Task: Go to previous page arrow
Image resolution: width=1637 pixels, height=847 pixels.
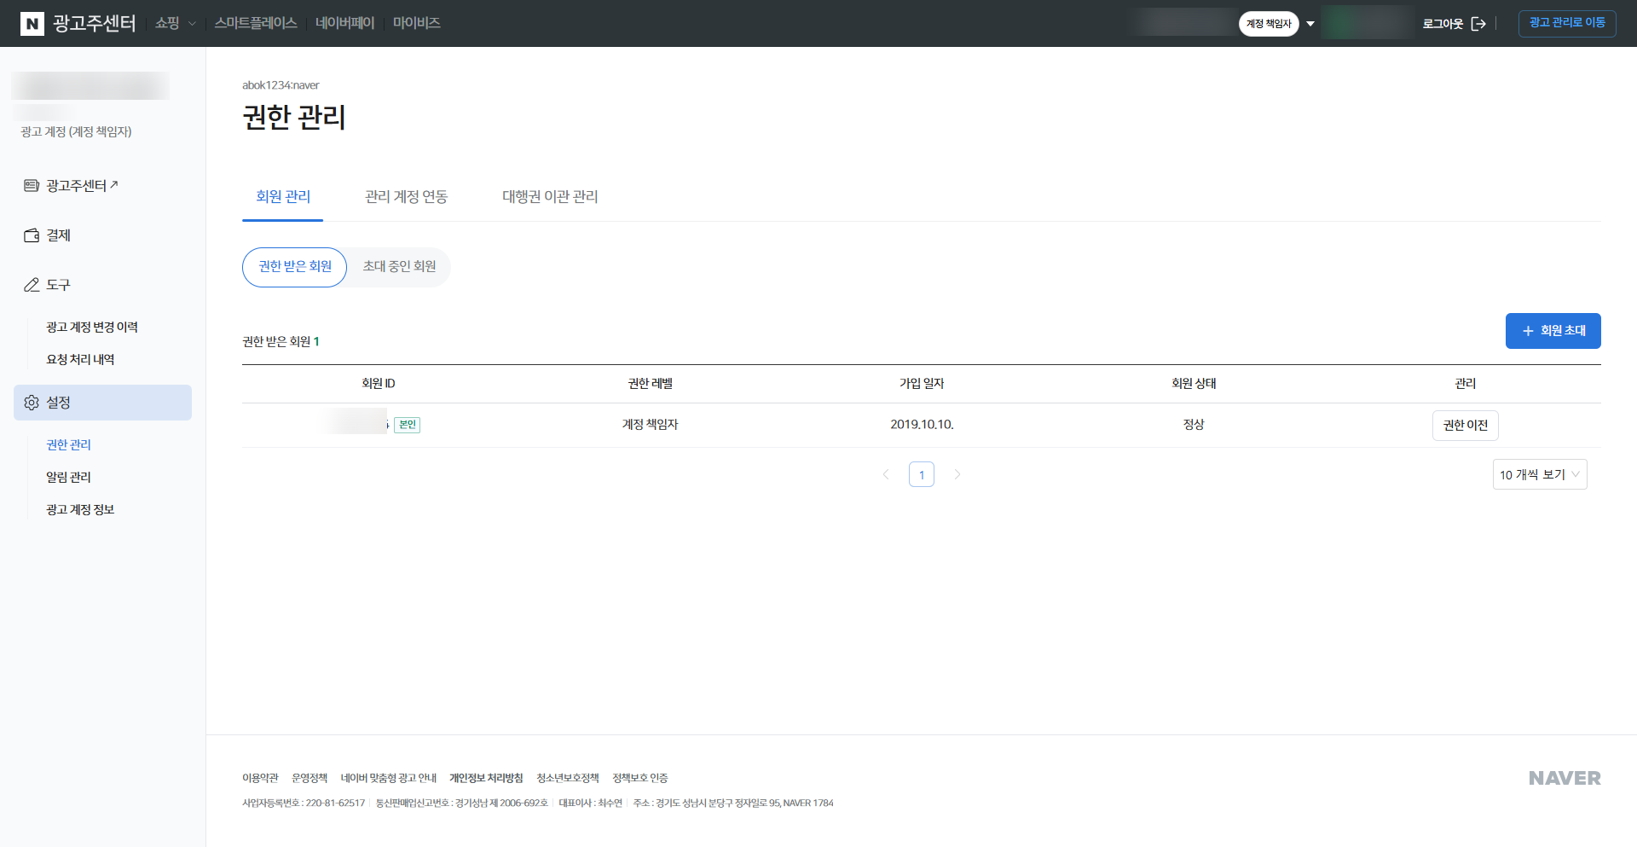Action: (x=886, y=474)
